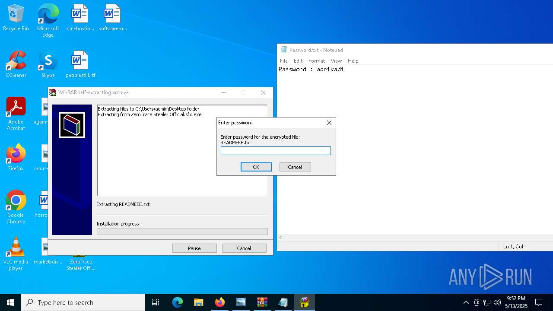
Task: Open the Notepad File menu
Action: (x=284, y=61)
